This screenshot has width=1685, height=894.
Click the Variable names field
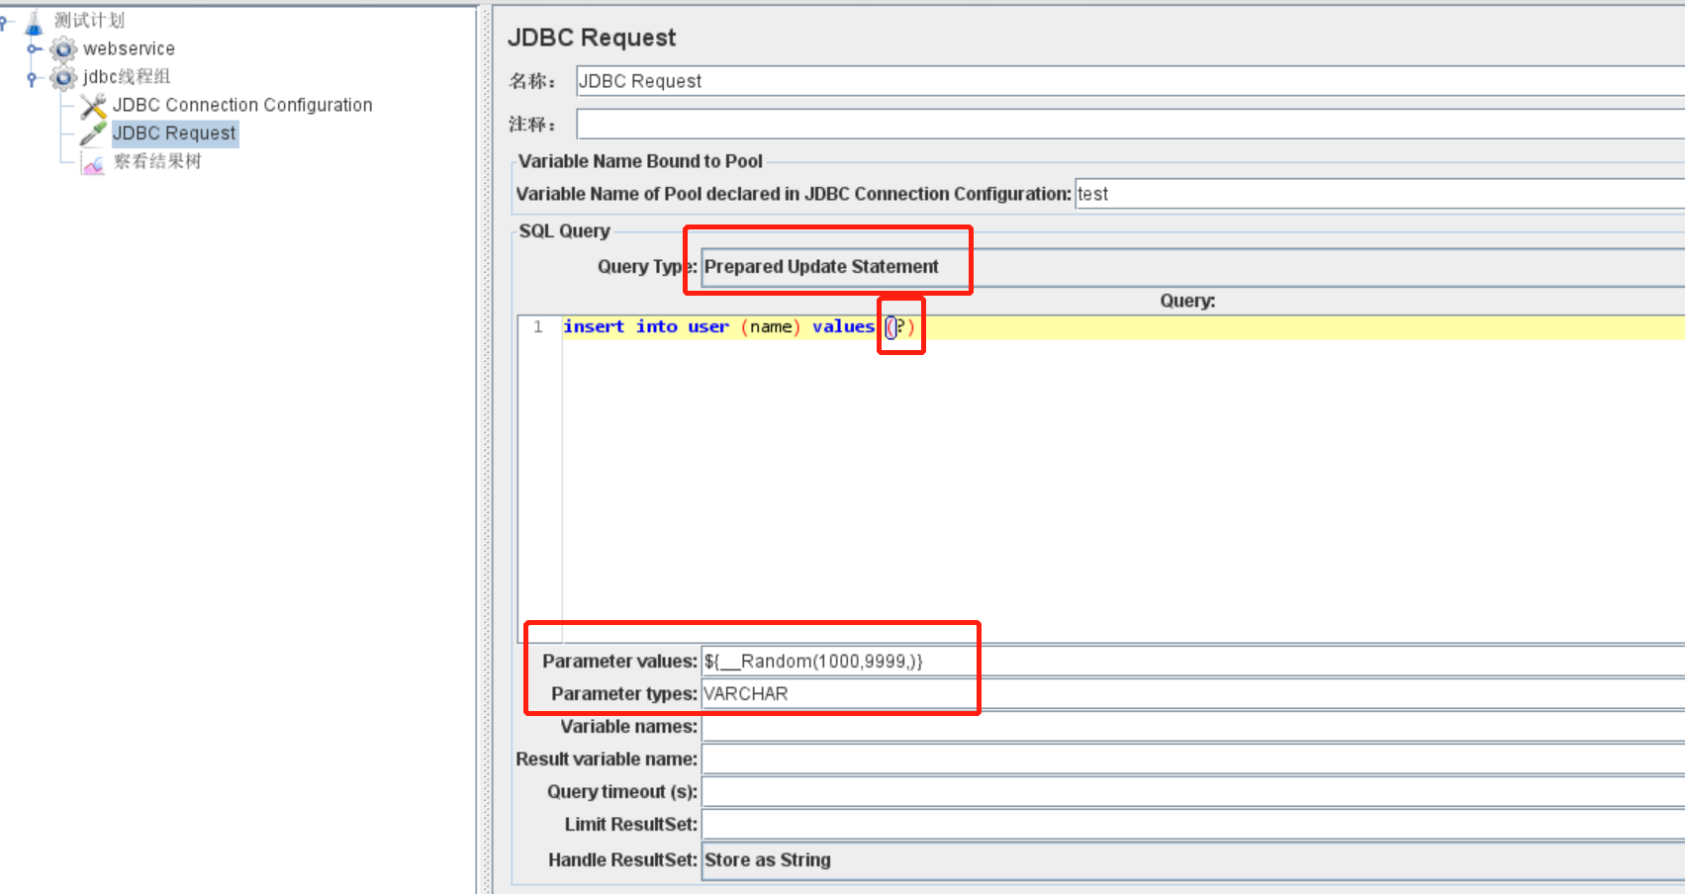[x=1193, y=727]
